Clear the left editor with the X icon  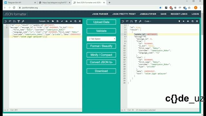click(71, 21)
